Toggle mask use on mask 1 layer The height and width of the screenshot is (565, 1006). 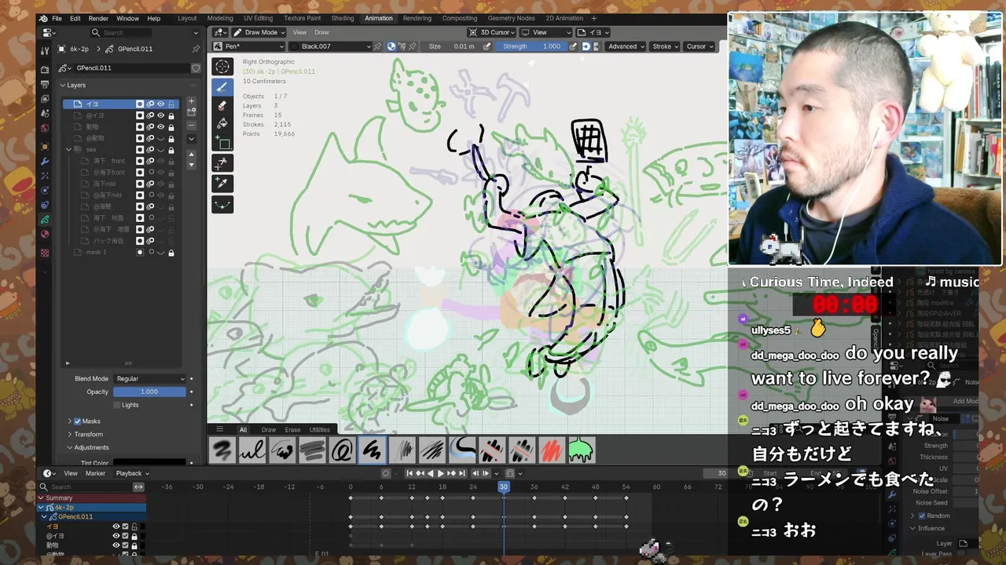tap(140, 253)
